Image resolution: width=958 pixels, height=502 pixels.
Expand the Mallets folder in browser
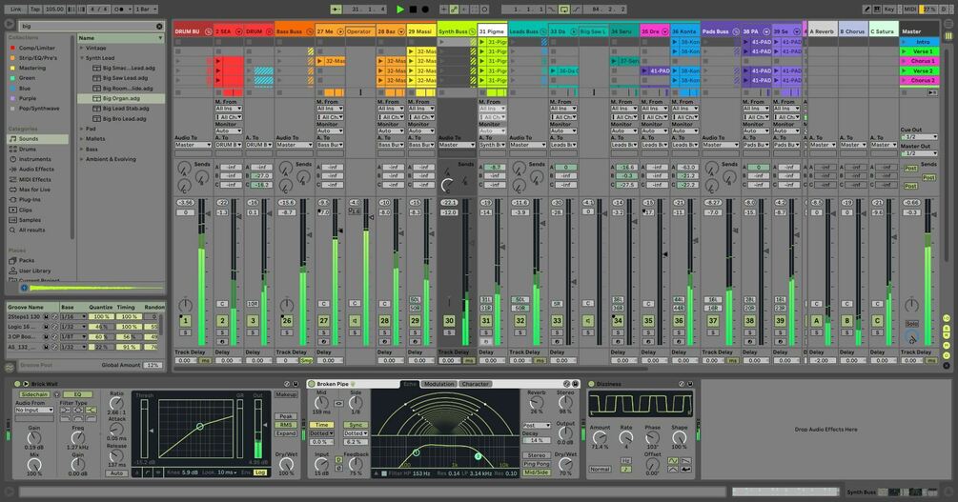pos(82,139)
